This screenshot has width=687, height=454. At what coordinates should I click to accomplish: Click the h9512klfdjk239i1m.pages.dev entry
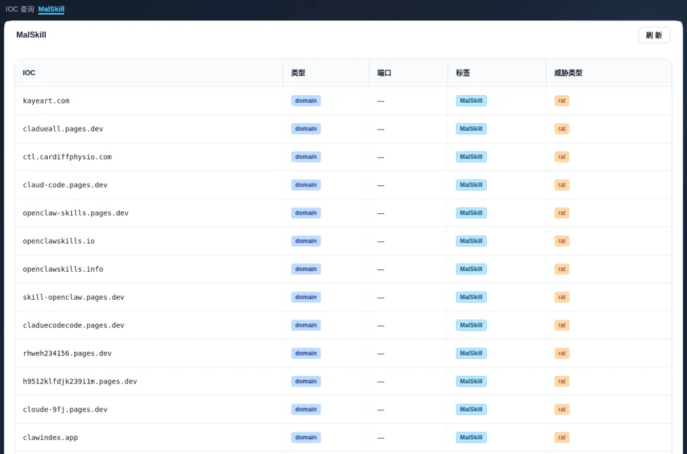pyautogui.click(x=80, y=381)
